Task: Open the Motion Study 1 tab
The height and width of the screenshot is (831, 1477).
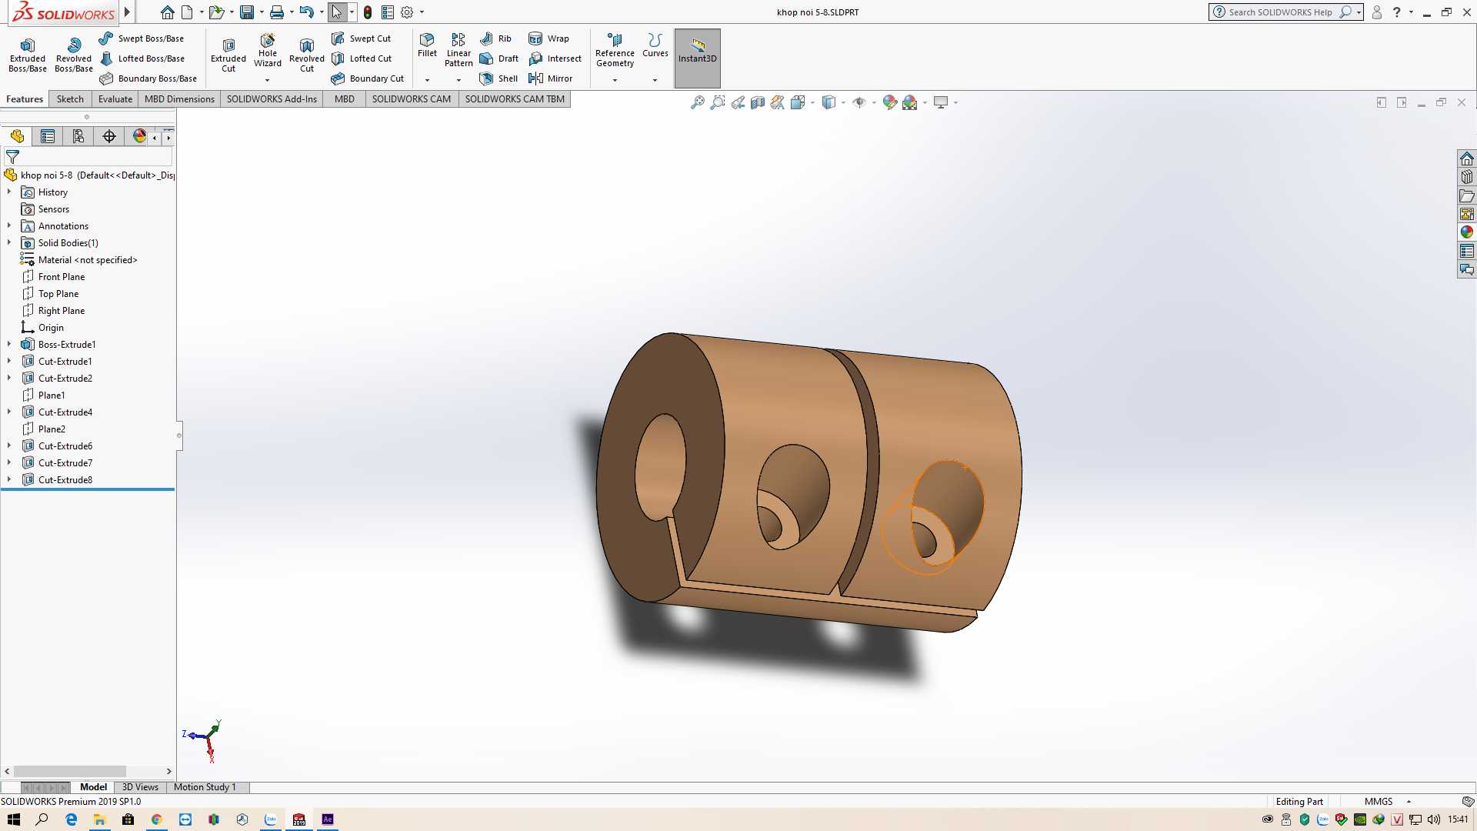Action: pyautogui.click(x=205, y=787)
